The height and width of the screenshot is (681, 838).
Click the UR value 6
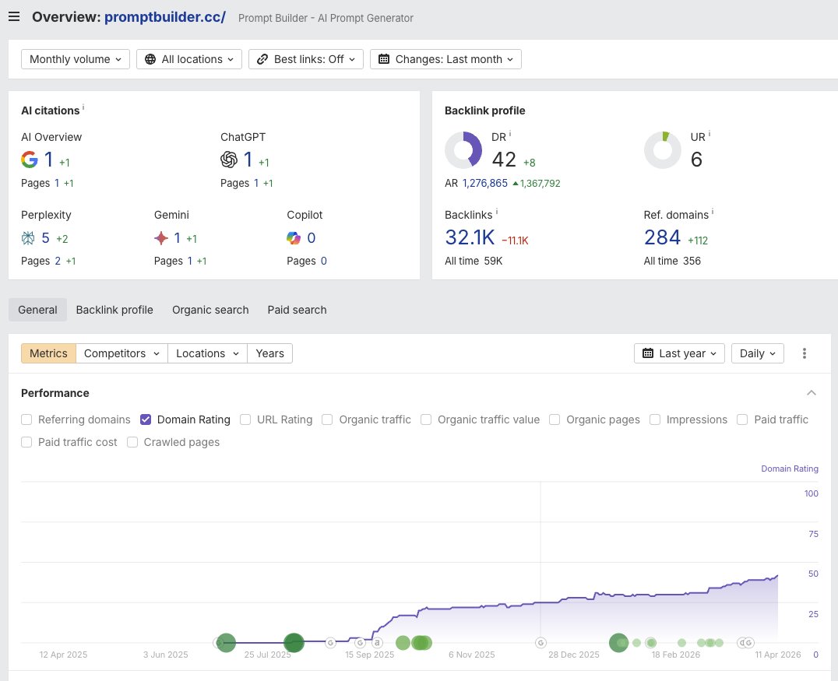[x=696, y=160]
